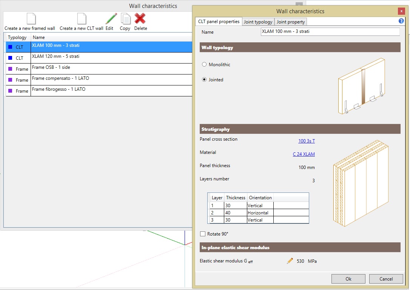Select the Jointed radio button
Image resolution: width=410 pixels, height=290 pixels.
204,80
